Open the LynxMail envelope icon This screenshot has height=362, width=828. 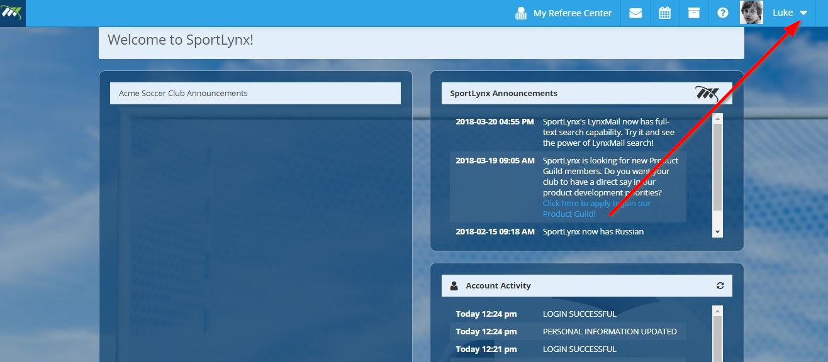coord(635,13)
